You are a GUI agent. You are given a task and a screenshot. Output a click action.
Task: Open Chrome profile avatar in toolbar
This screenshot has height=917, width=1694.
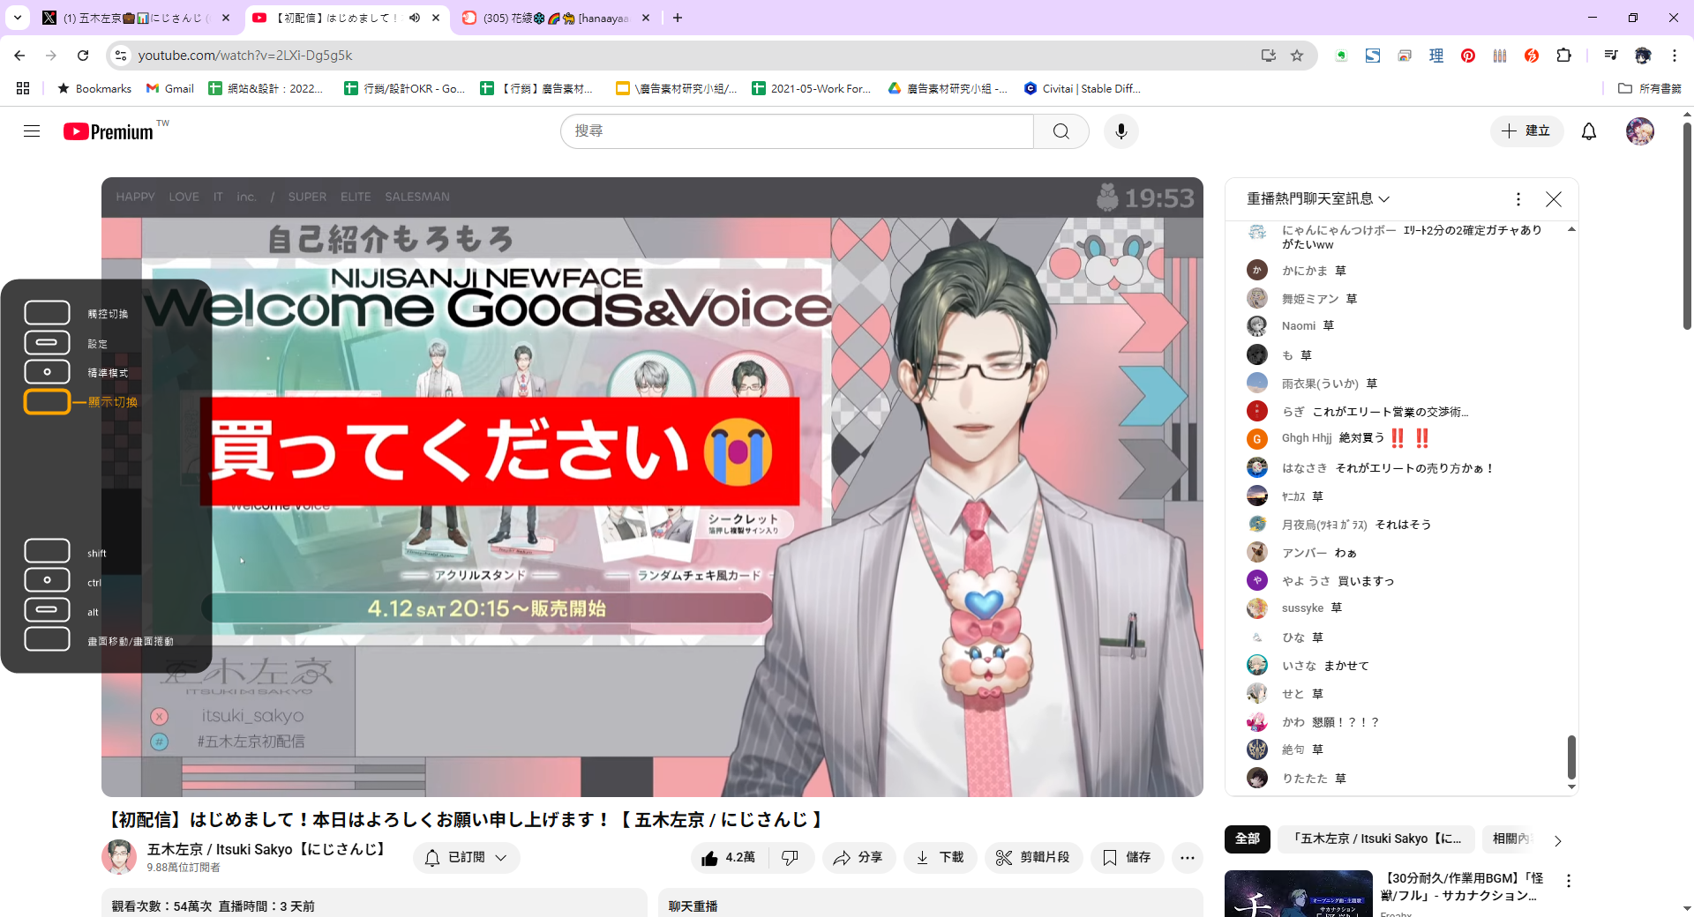[x=1643, y=56]
